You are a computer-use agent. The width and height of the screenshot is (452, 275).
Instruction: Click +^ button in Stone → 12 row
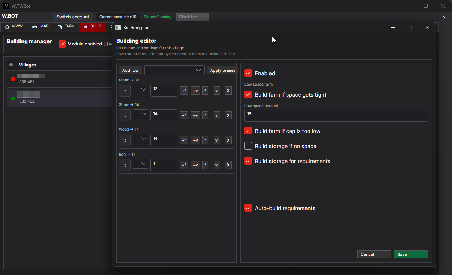(x=184, y=91)
